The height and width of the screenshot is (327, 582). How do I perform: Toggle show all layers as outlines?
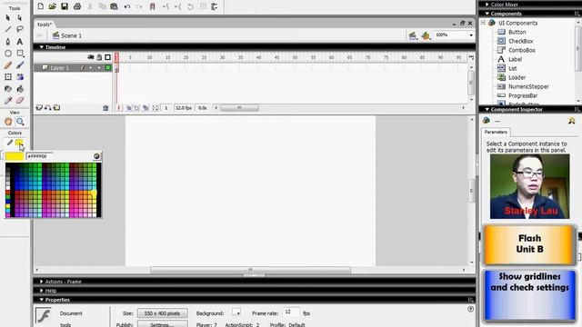coord(107,57)
